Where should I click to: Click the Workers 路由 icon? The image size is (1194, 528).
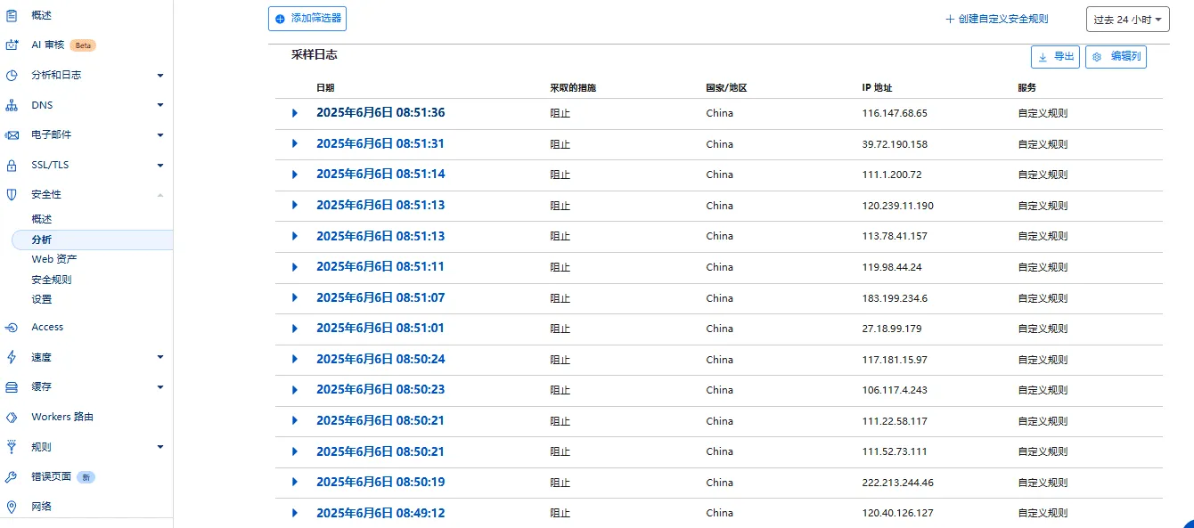[x=12, y=417]
